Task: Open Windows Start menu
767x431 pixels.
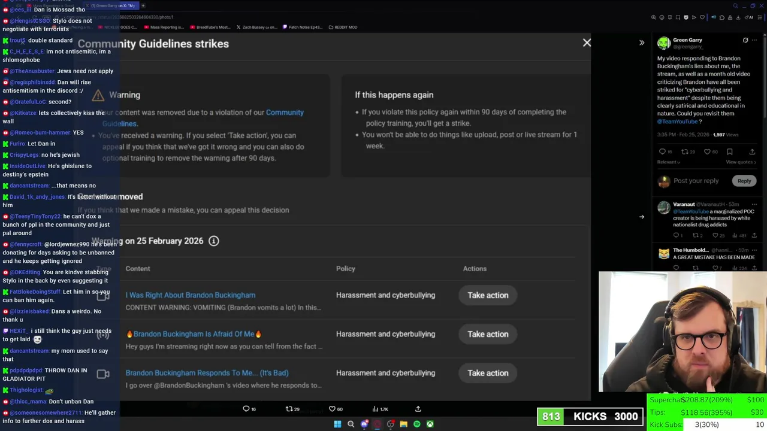Action: (337, 424)
